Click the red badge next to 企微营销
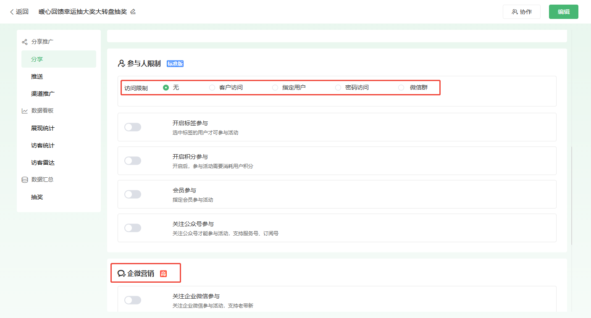This screenshot has width=591, height=318. point(163,274)
